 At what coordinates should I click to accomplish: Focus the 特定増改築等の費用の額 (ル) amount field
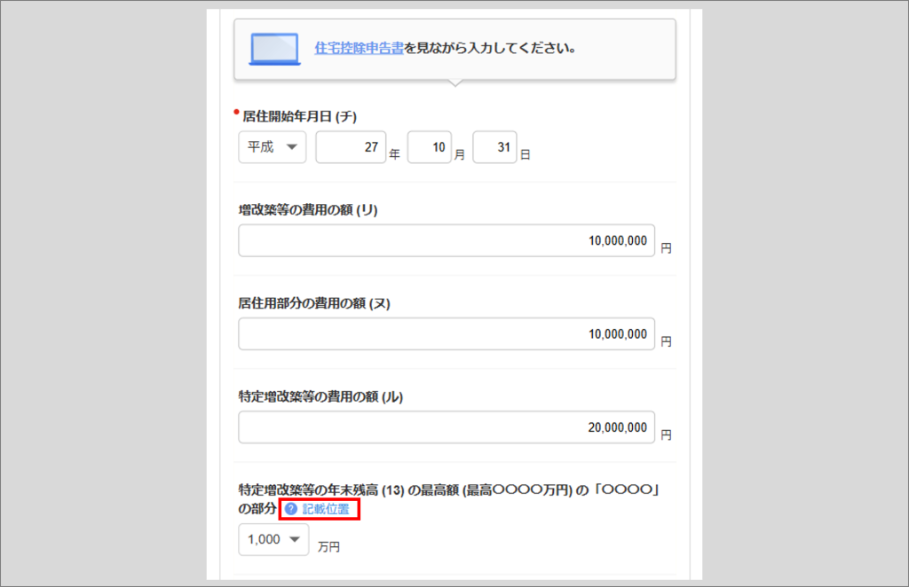(447, 427)
